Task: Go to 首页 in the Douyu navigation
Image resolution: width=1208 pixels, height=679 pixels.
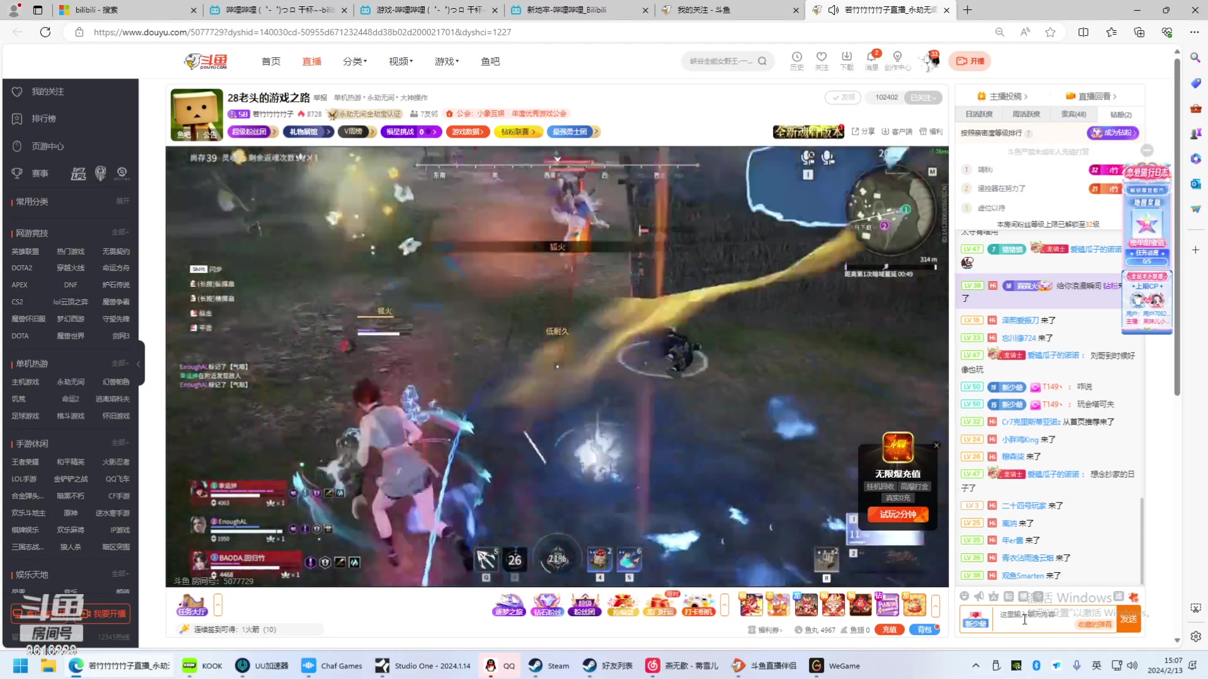Action: coord(271,61)
